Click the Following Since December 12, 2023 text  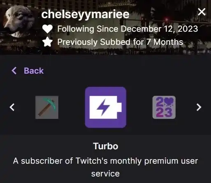pos(128,29)
